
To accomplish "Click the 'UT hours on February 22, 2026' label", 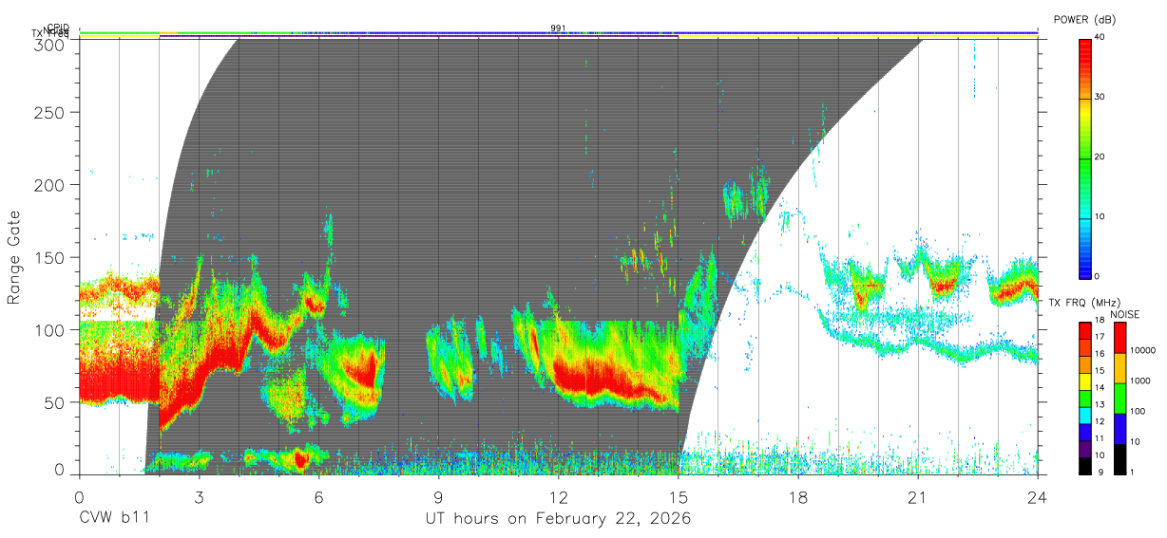I will (x=558, y=519).
